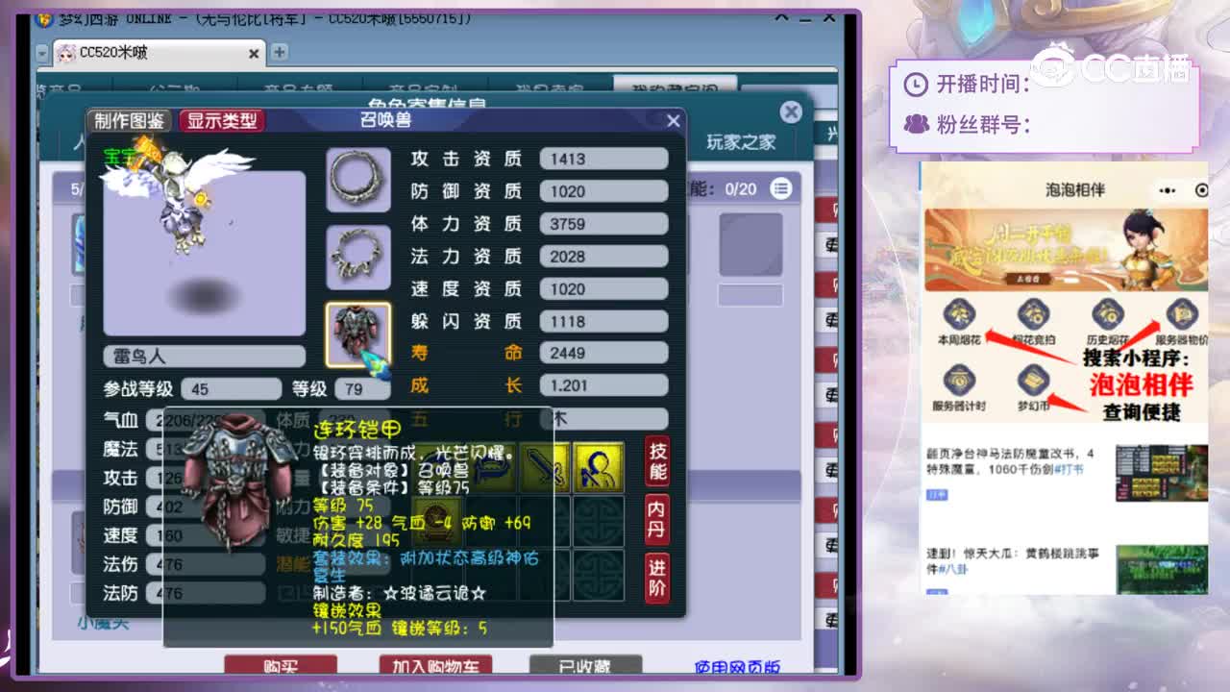Click the 粉丝群号 text

(x=982, y=124)
